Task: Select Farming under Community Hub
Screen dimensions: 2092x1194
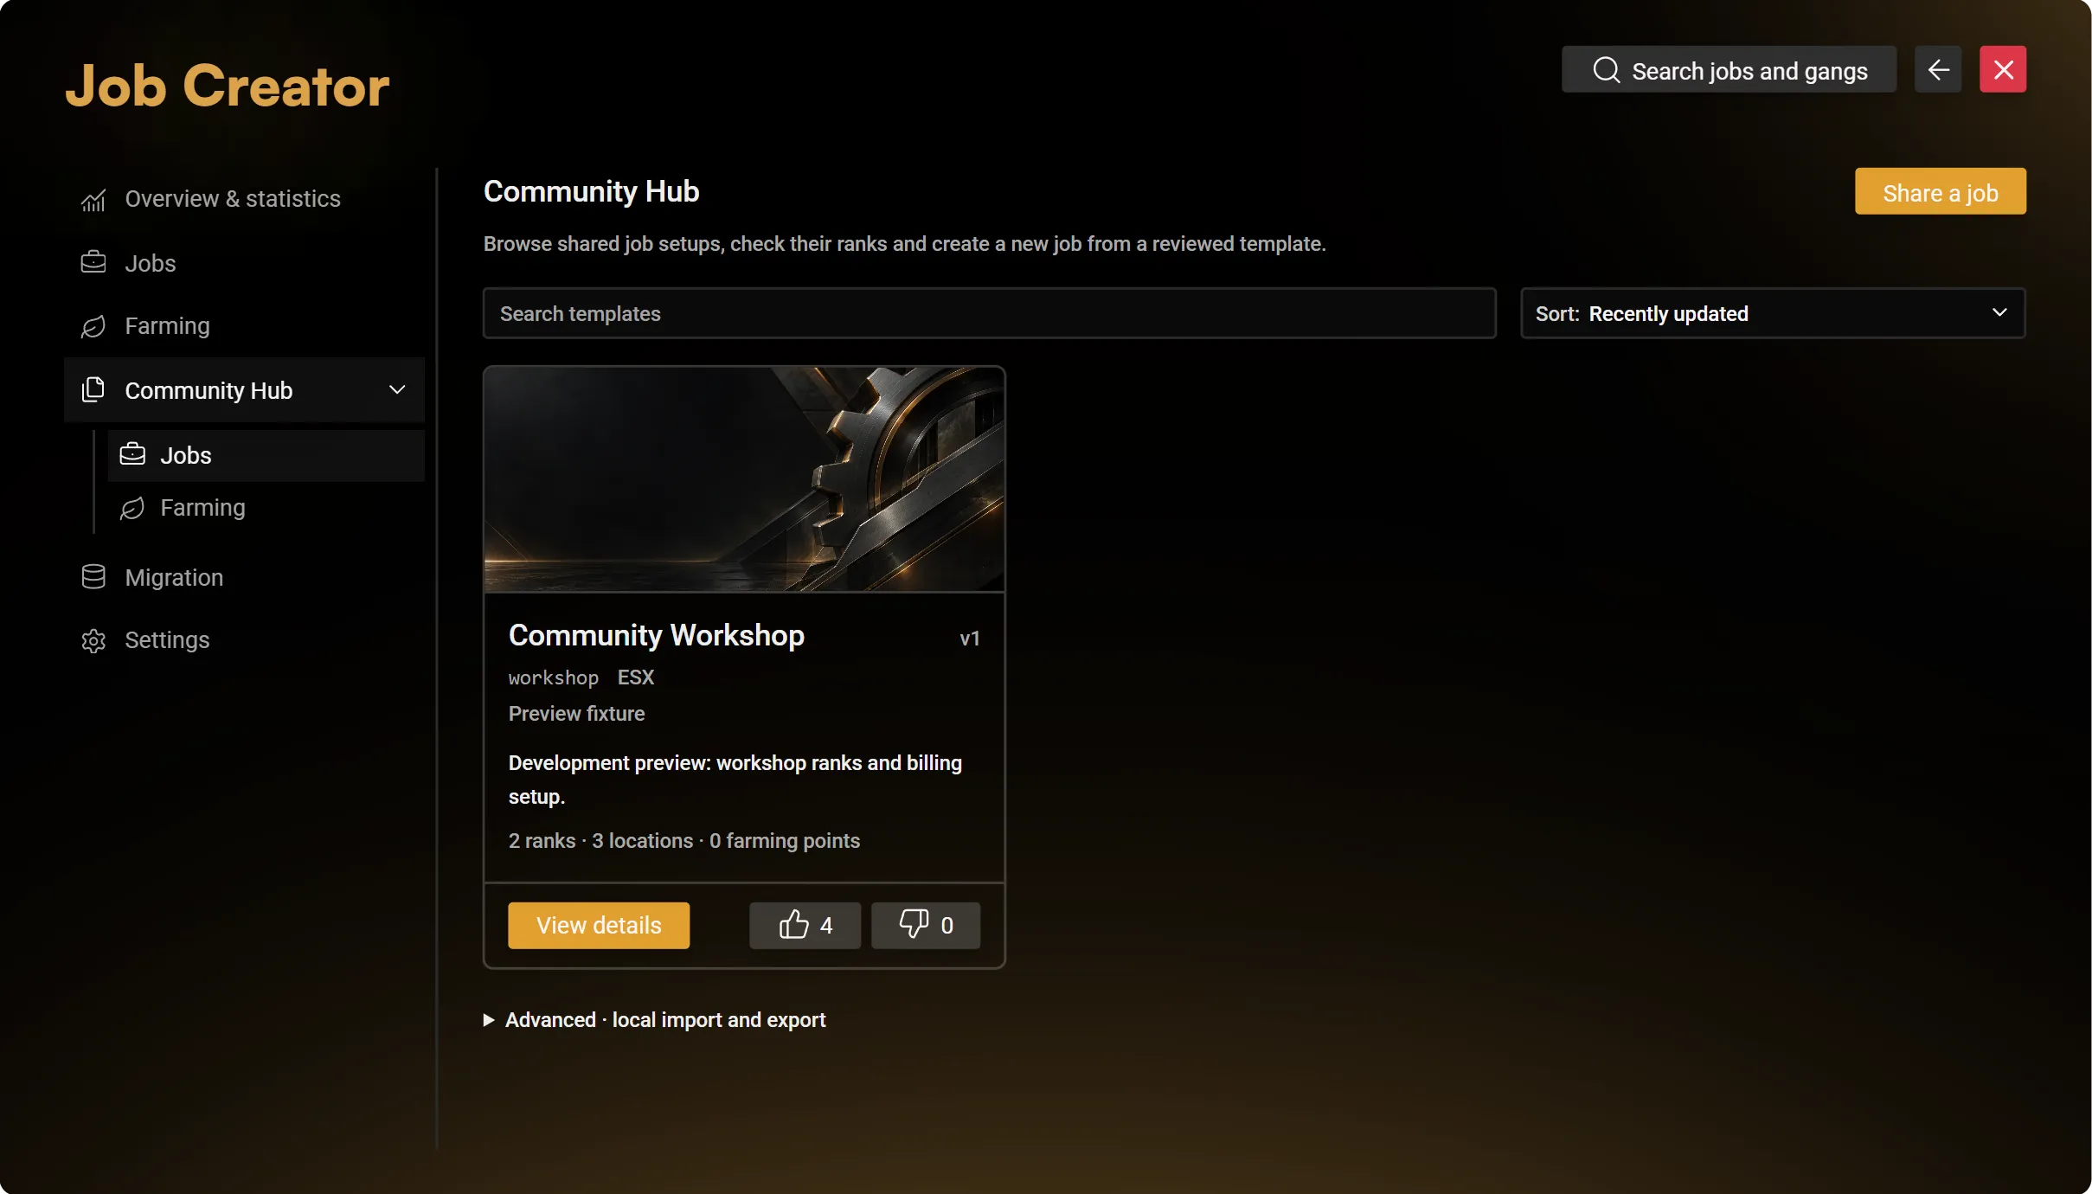Action: point(266,508)
